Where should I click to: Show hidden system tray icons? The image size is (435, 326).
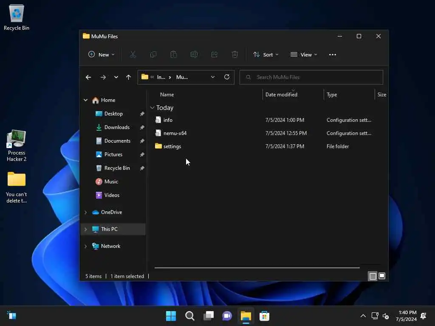tap(363, 316)
